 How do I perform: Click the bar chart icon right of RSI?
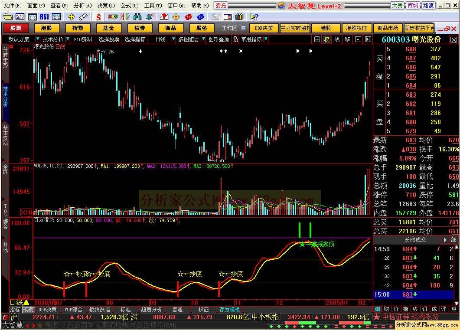(56, 17)
